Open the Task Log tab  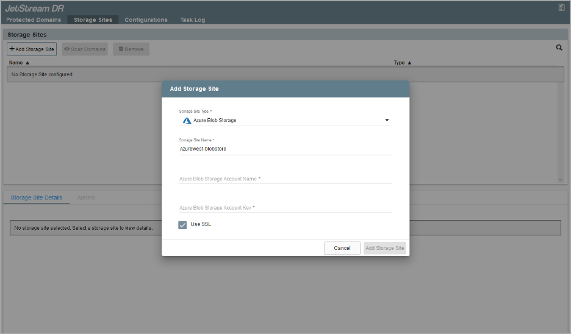point(192,20)
